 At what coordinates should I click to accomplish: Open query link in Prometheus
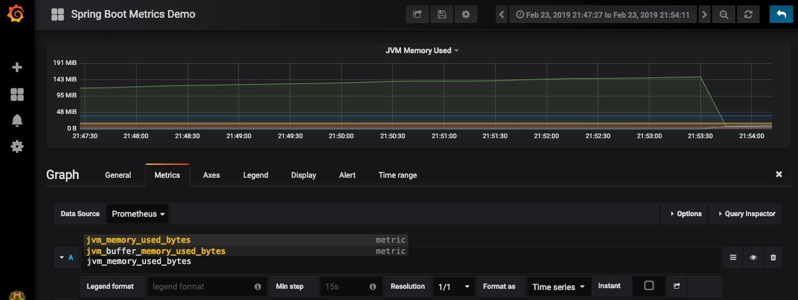tap(677, 286)
